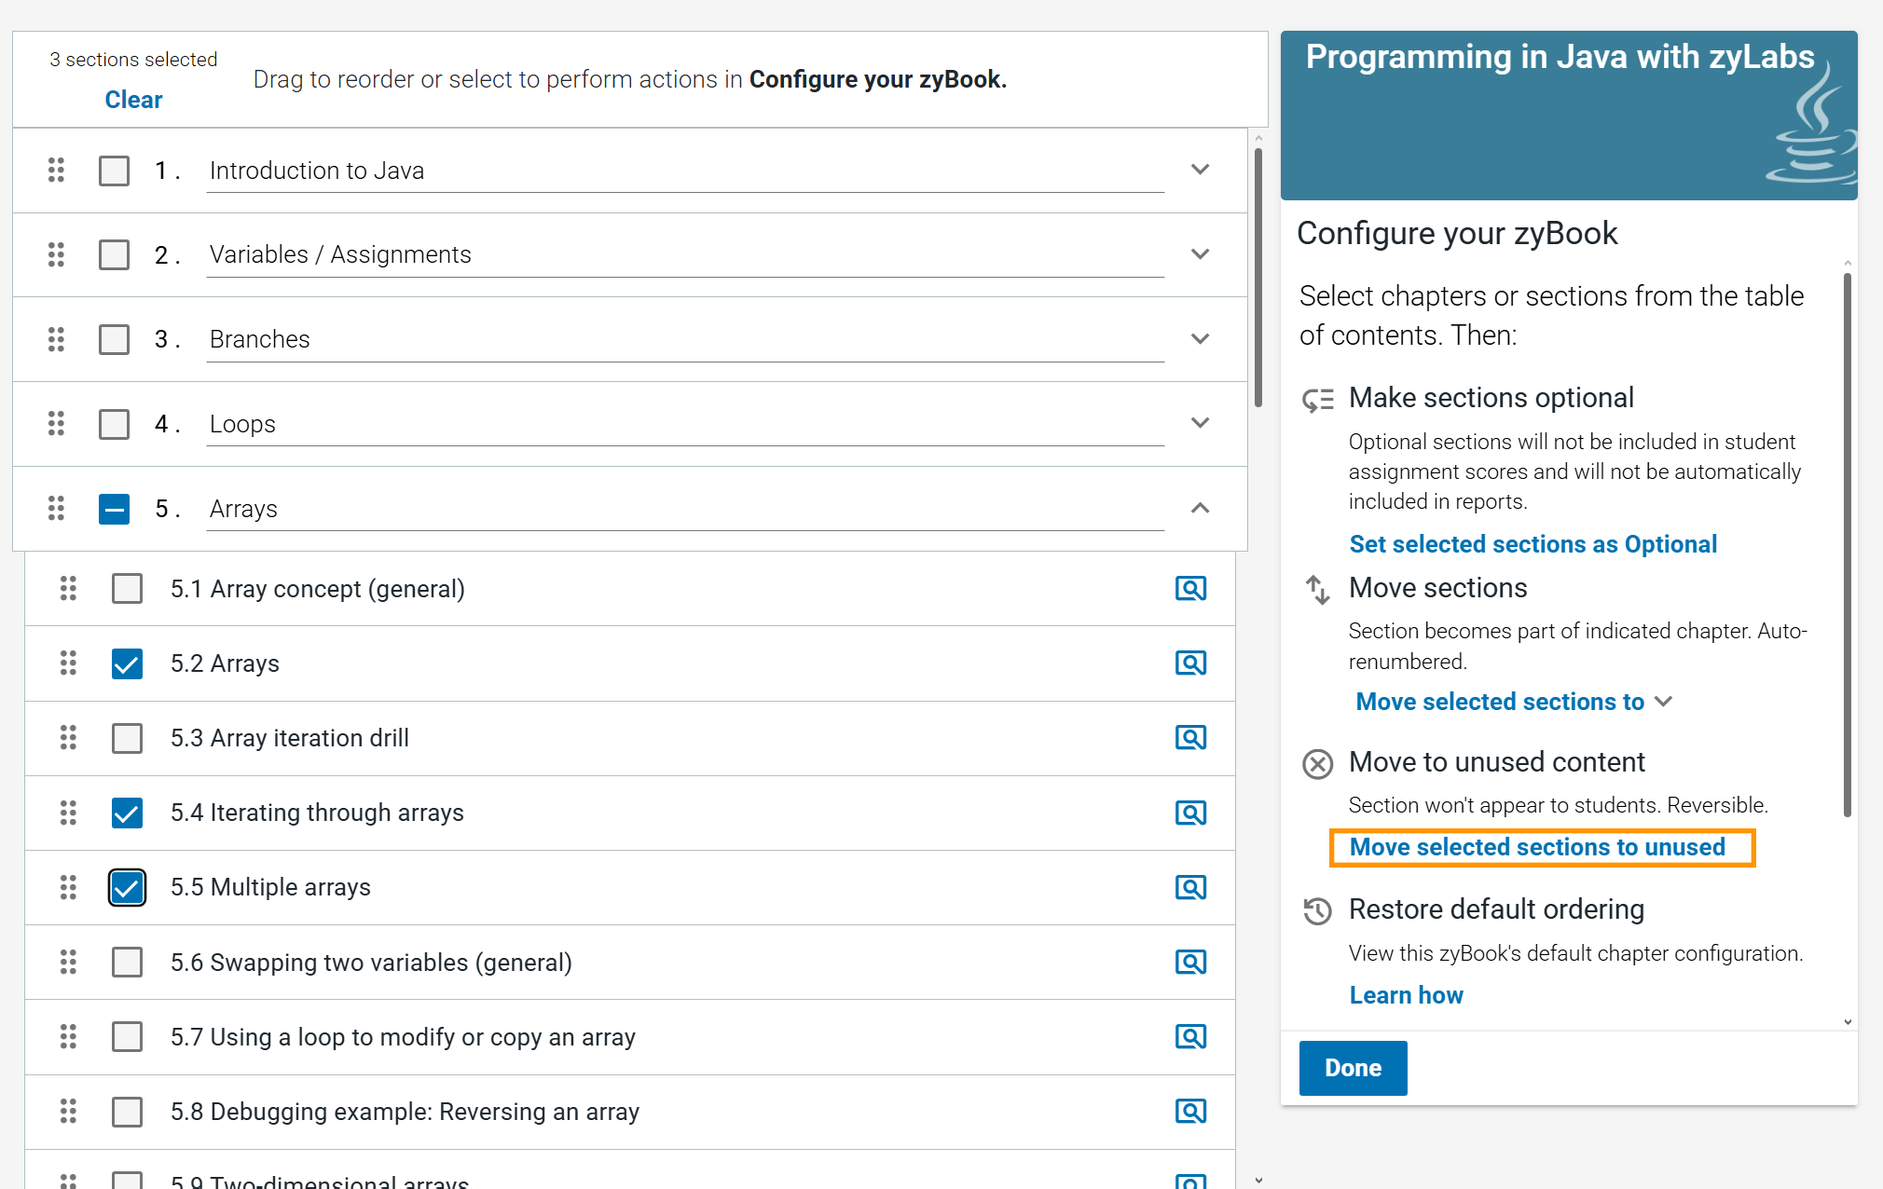Preview section 5.6 Swapping two variables
1883x1189 pixels.
click(x=1190, y=962)
